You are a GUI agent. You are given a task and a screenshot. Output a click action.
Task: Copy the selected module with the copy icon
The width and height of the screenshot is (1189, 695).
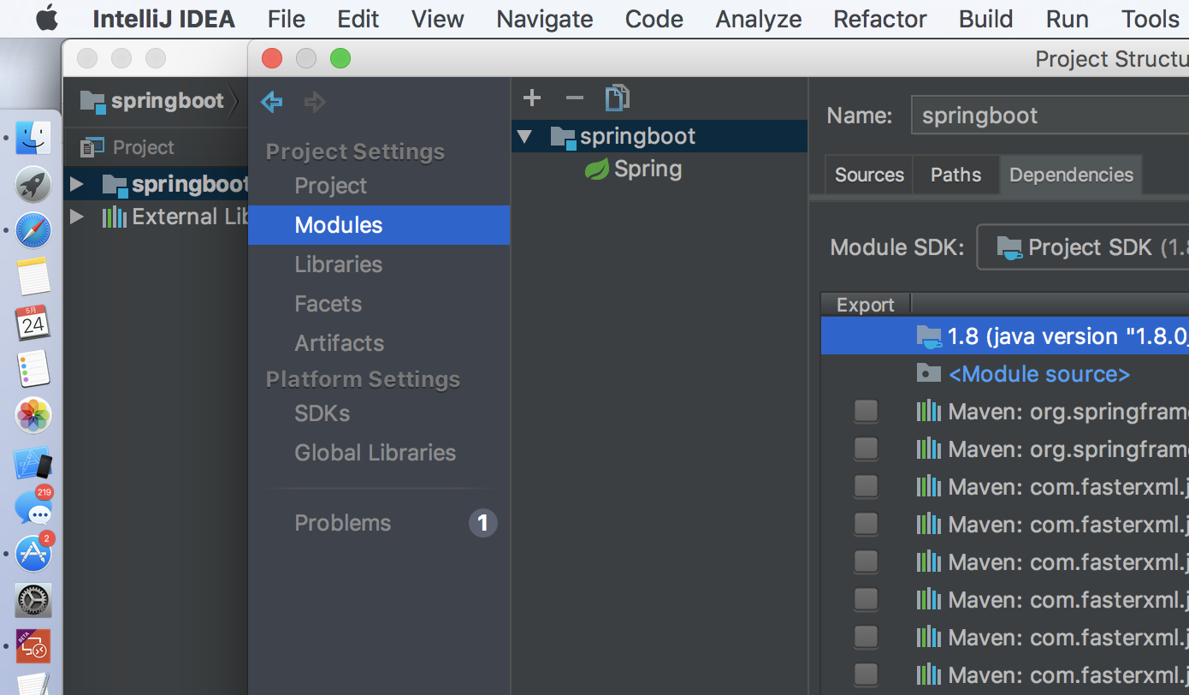coord(617,98)
